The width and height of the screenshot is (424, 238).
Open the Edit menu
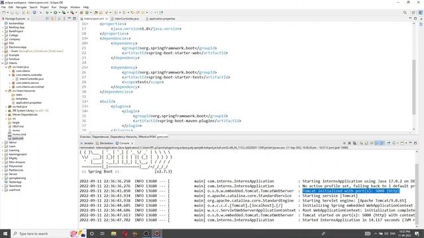(x=11, y=7)
